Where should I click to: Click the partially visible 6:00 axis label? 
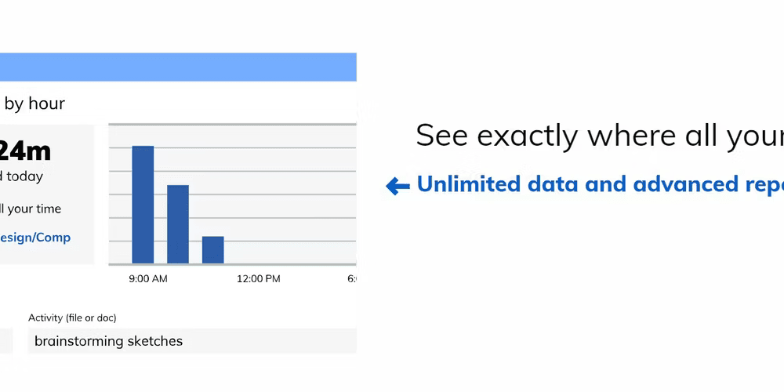[x=352, y=279]
